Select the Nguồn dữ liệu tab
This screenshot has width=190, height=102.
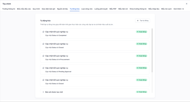pos(63,9)
